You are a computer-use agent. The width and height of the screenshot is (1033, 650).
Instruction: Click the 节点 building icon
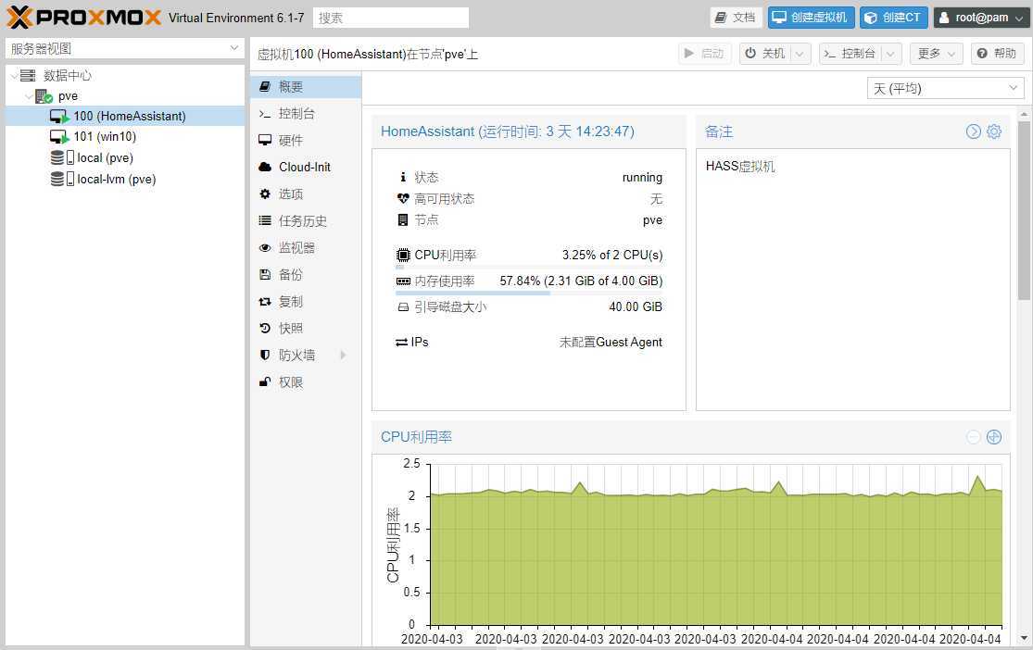403,220
